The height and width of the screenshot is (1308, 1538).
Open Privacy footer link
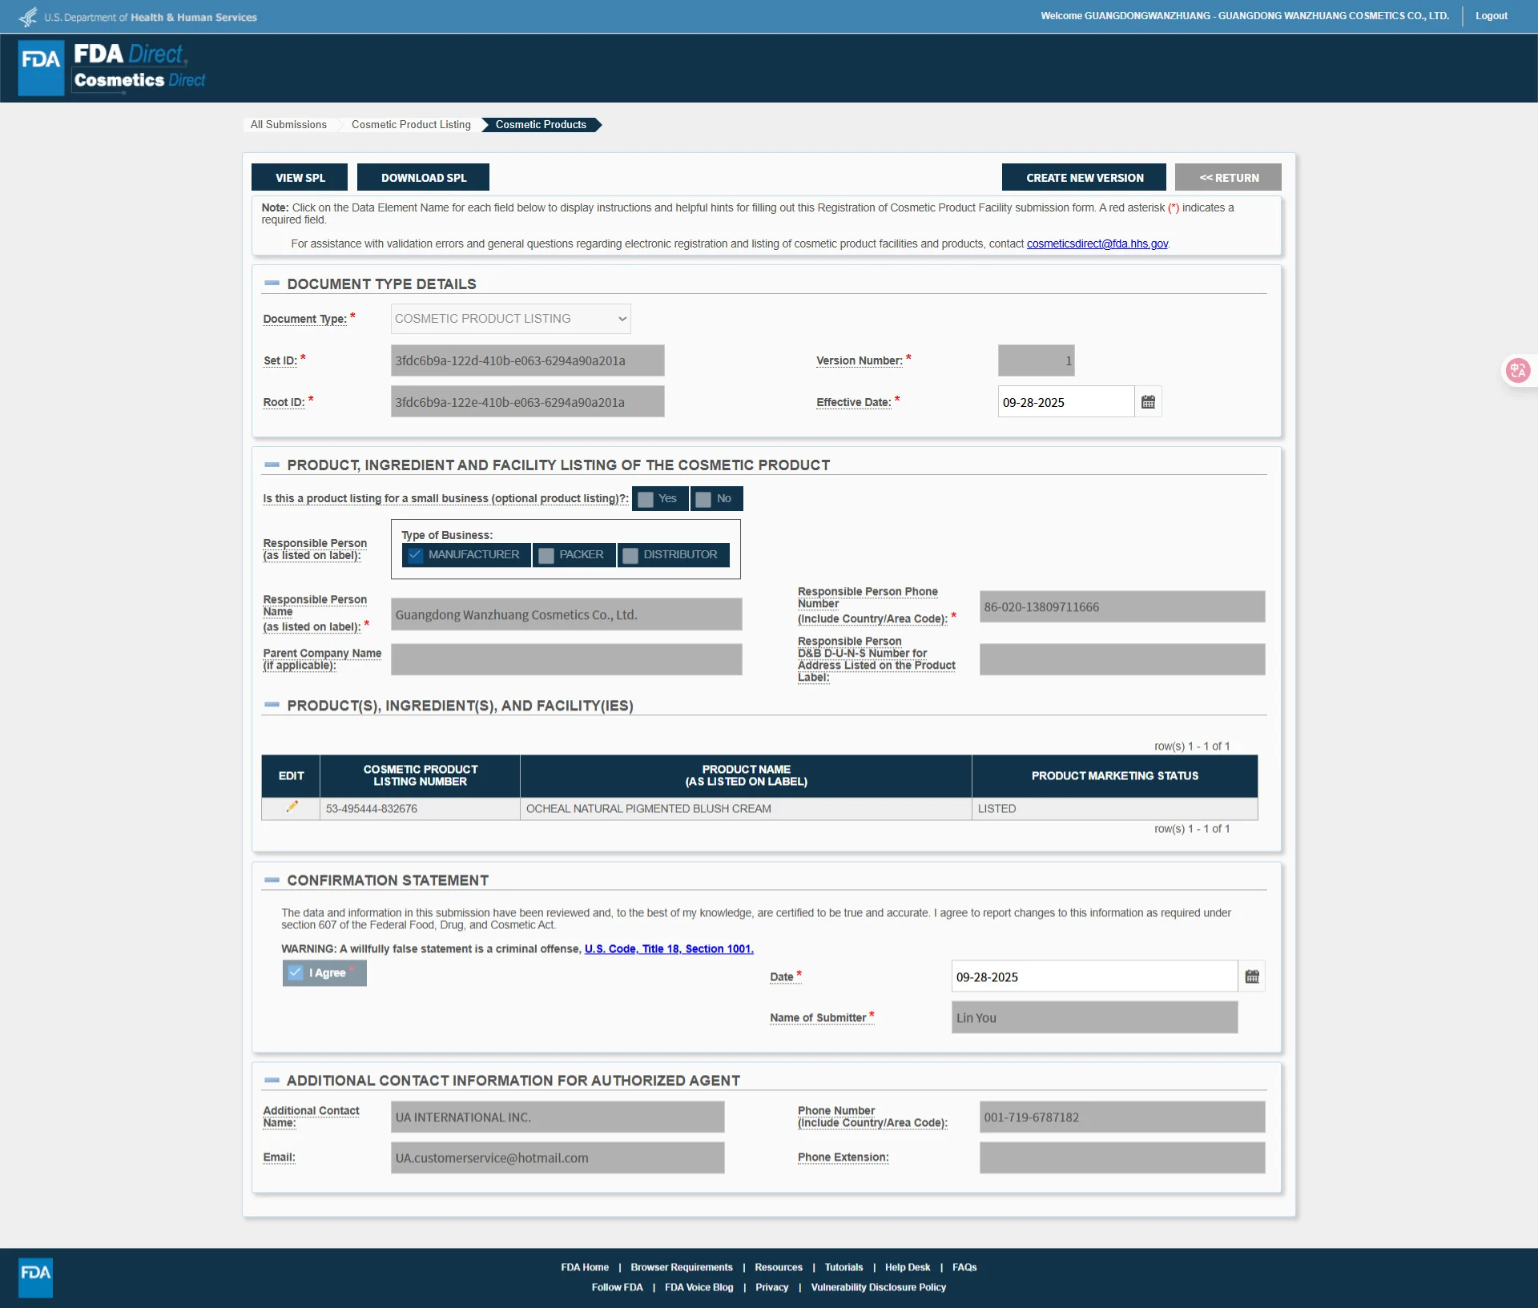click(x=772, y=1287)
